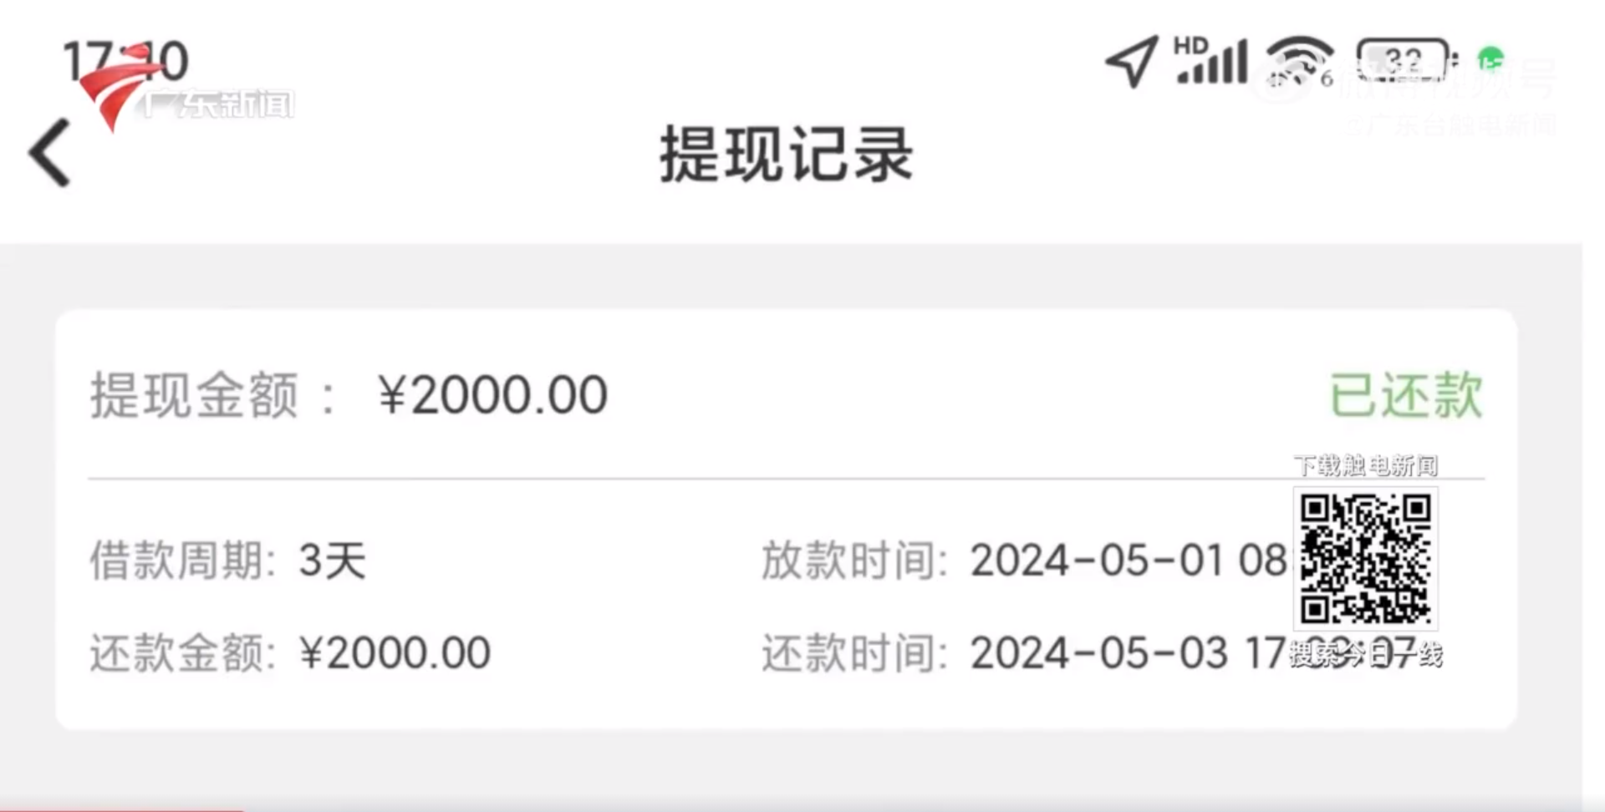
Task: Click the green 已还款 status label
Action: click(x=1406, y=394)
